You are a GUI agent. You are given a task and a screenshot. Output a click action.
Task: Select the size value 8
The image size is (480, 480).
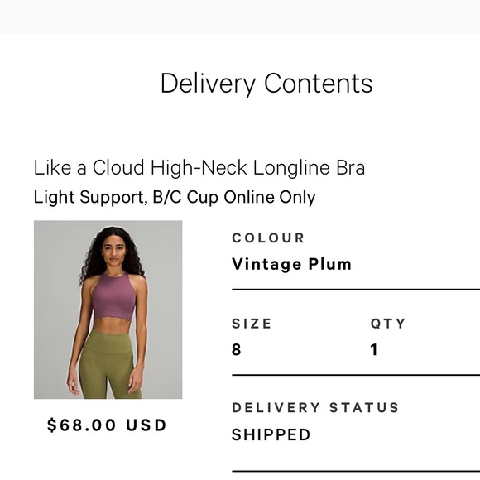tap(237, 349)
